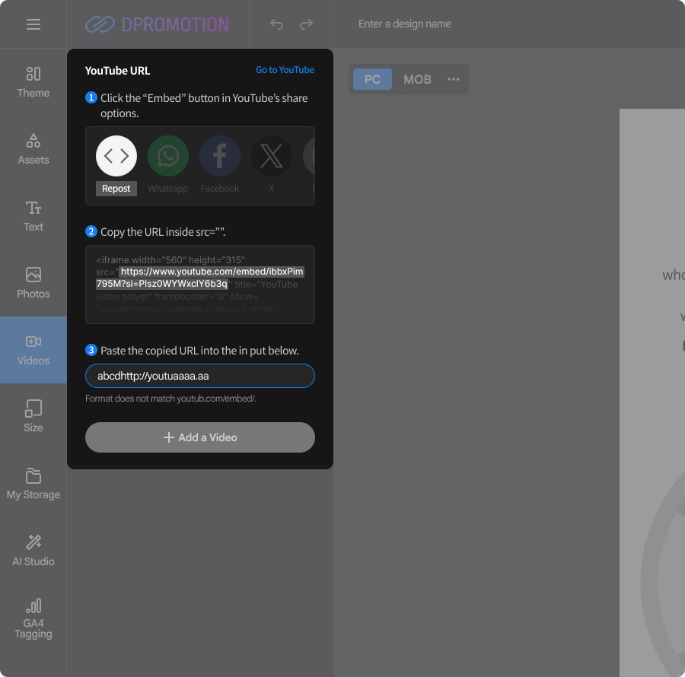Open the My Storage sidebar panel

click(x=33, y=483)
